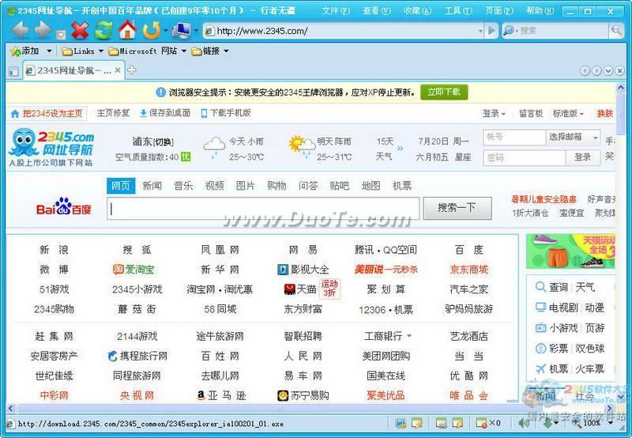632x438 pixels.
Task: Open the 收藏(A) menu
Action: point(418,11)
